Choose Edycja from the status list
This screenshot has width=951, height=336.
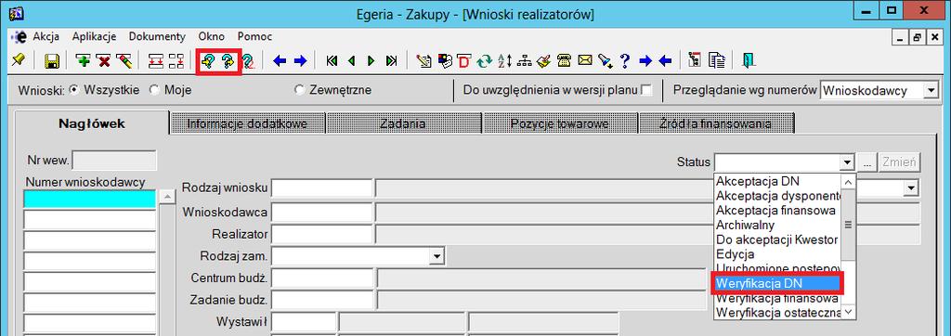pyautogui.click(x=777, y=254)
